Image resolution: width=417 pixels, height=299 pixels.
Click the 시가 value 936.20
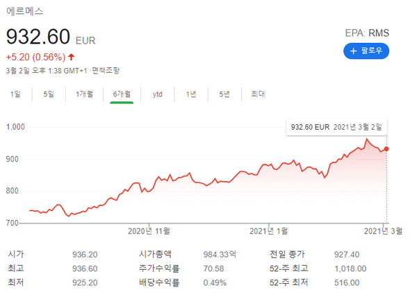pyautogui.click(x=85, y=255)
